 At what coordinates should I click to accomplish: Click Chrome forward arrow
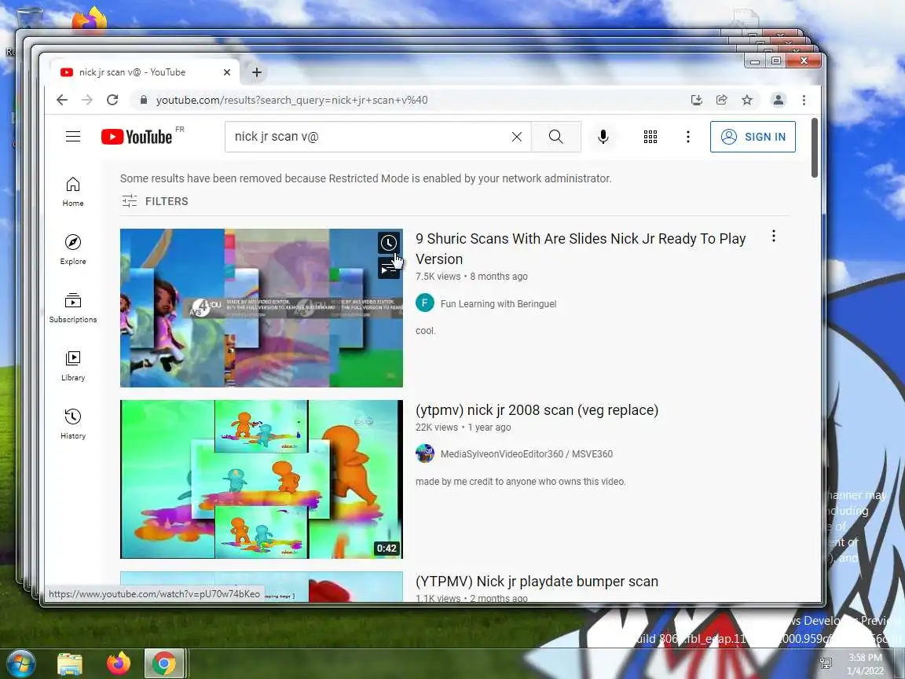coord(87,100)
